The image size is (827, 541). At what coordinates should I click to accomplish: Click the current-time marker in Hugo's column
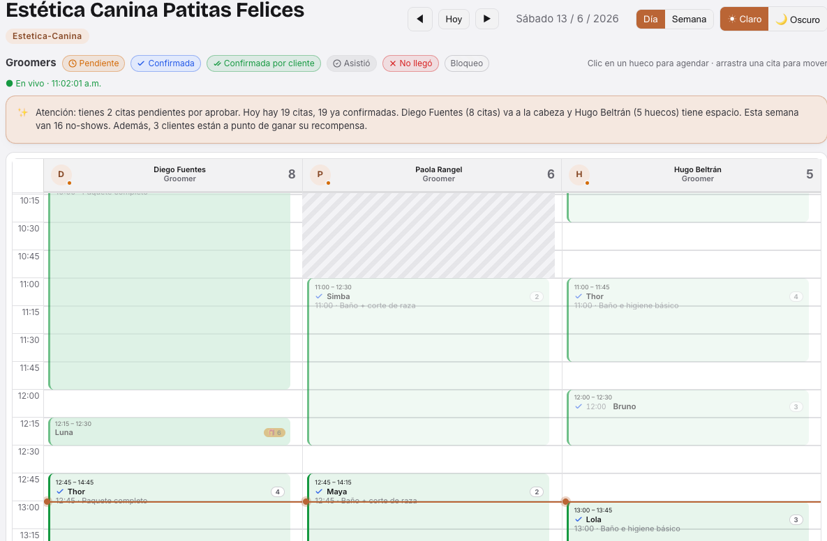(x=565, y=501)
